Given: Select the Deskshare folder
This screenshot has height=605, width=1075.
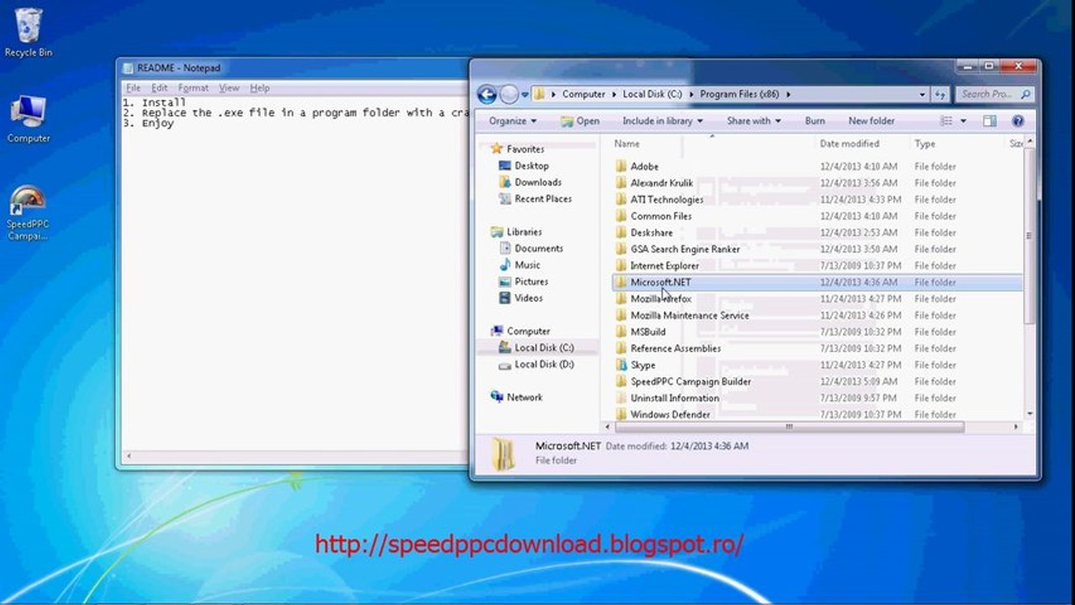Looking at the screenshot, I should [x=651, y=233].
